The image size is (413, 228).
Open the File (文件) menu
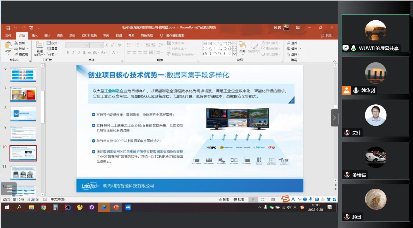8,36
